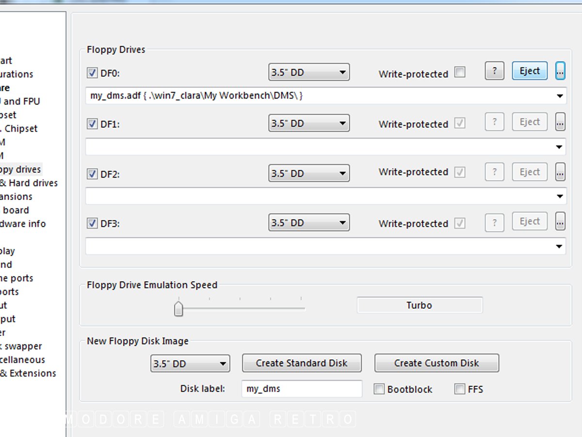Click the floppy drive emulation speed slider handle

tap(178, 309)
